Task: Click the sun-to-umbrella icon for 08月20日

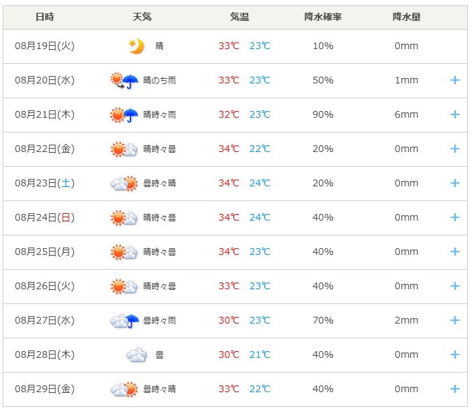Action: (x=124, y=81)
